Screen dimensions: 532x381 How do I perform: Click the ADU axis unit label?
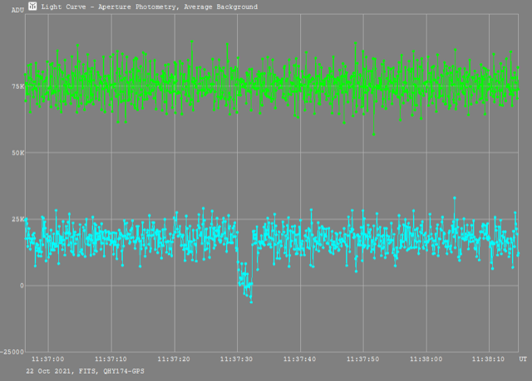(17, 10)
